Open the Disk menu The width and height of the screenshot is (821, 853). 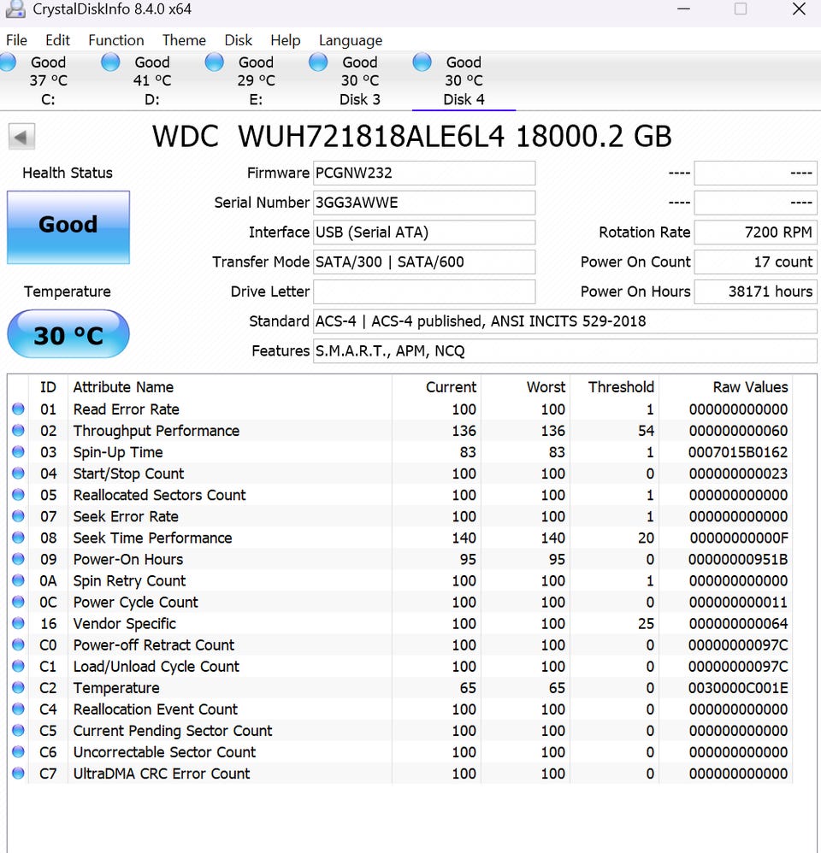click(x=239, y=40)
